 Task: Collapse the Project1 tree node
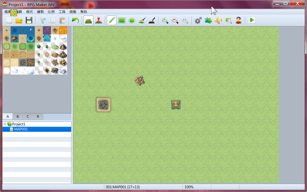[5, 124]
